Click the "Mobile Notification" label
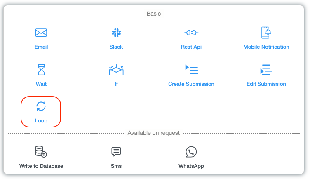The height and width of the screenshot is (179, 310). pyautogui.click(x=266, y=47)
